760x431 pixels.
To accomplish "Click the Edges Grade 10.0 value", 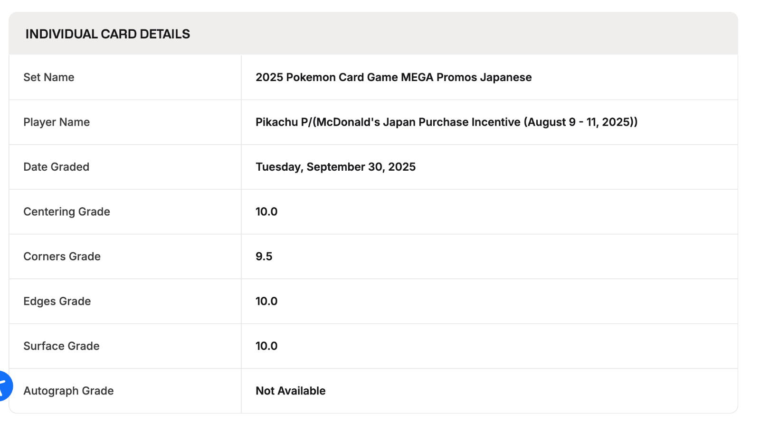I will click(266, 302).
